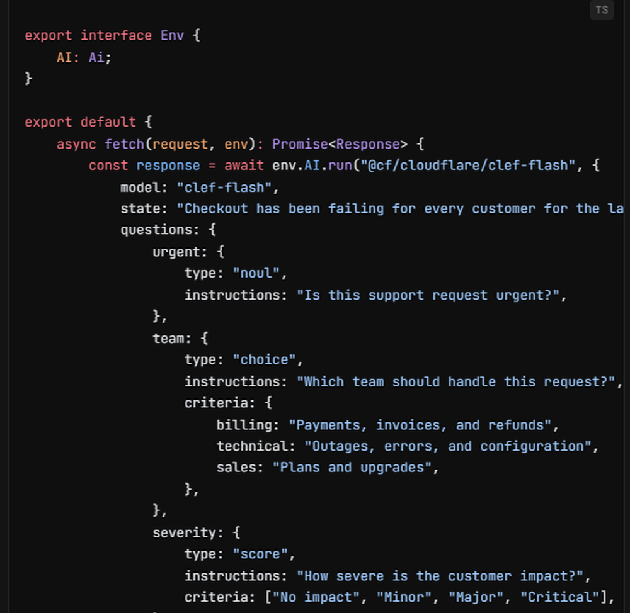Viewport: 630px width, 613px height.
Task: Click the "@cf/cloudflare/clef-flash" string
Action: (468, 166)
